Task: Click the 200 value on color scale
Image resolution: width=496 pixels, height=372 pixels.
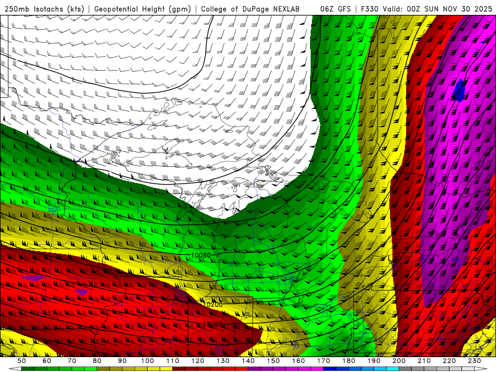Action: (399, 361)
